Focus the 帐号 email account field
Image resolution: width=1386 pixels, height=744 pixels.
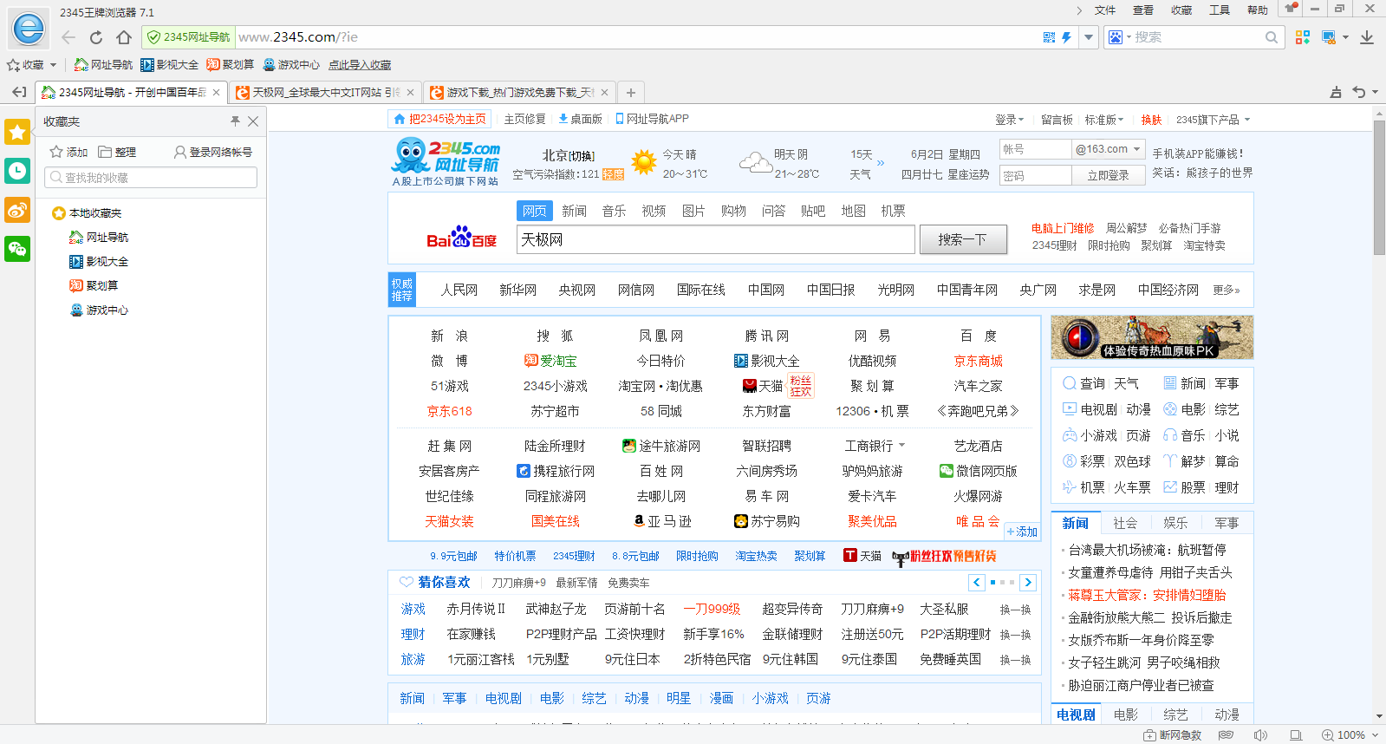tap(1035, 149)
